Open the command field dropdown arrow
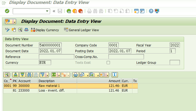The width and height of the screenshot is (196, 111). click(47, 11)
